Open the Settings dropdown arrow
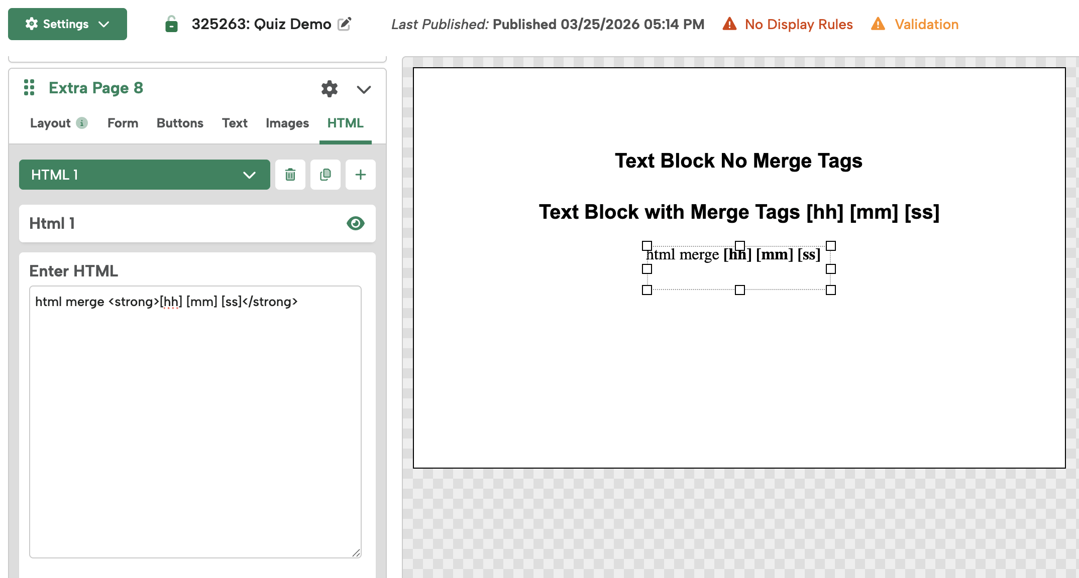 point(104,24)
